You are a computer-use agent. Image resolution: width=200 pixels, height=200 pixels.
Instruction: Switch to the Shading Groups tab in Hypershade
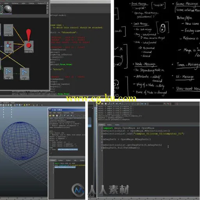click(x=41, y=3)
